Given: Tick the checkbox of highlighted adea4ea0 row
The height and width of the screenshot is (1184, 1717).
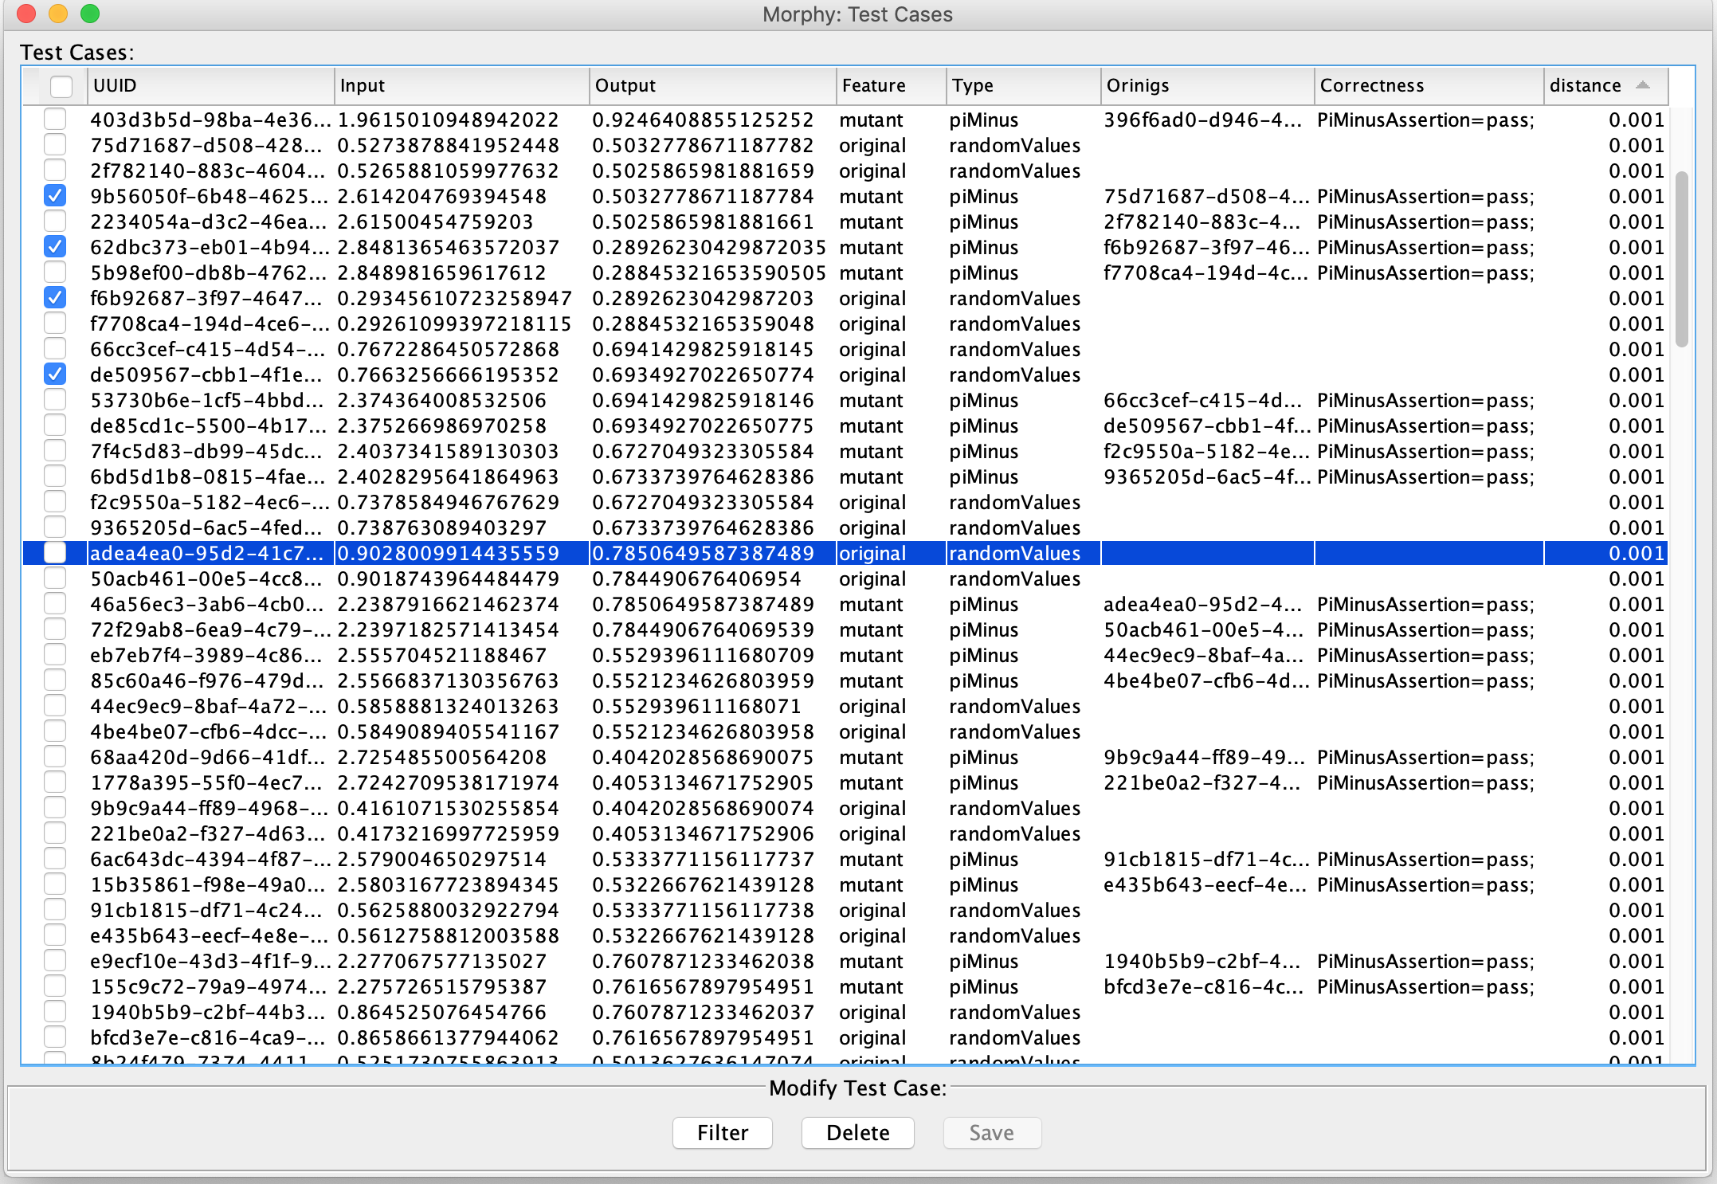Looking at the screenshot, I should click(x=55, y=553).
